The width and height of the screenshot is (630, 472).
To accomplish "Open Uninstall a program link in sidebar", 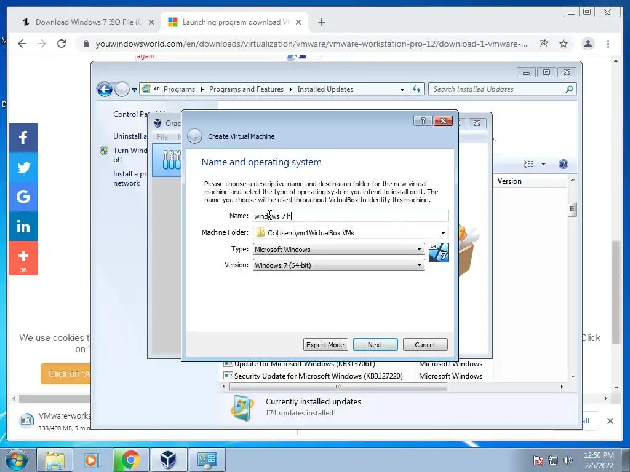I will pos(130,136).
